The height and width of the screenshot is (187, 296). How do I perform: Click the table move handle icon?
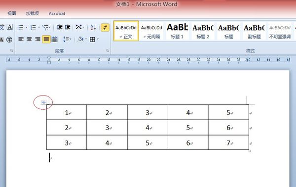tap(43, 102)
